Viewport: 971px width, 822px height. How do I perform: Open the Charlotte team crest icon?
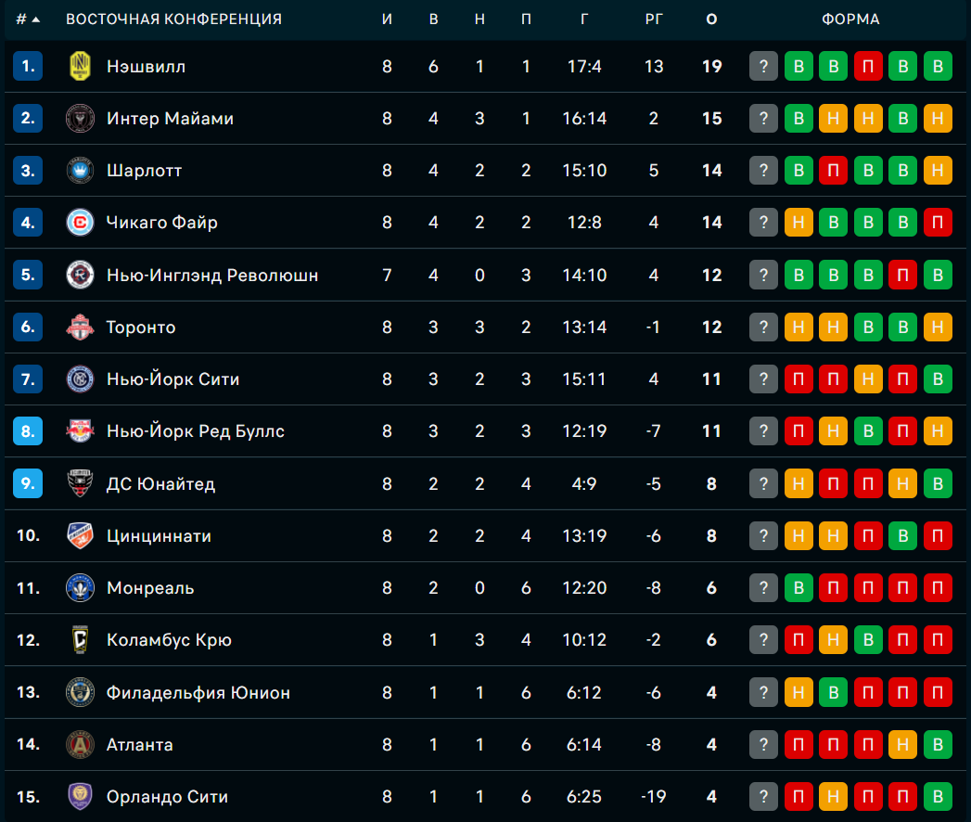[81, 171]
